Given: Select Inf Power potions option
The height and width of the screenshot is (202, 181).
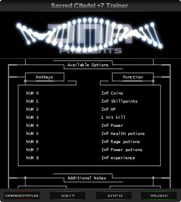Looking at the screenshot, I should click(122, 150).
